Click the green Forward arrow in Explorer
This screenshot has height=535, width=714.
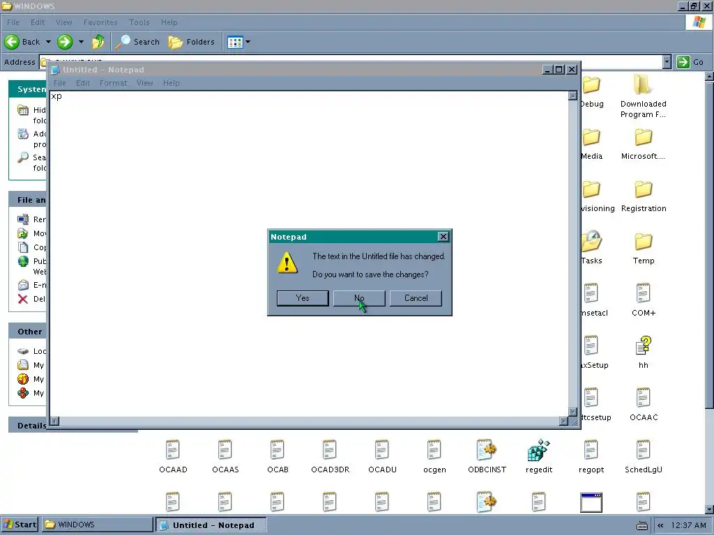click(65, 42)
